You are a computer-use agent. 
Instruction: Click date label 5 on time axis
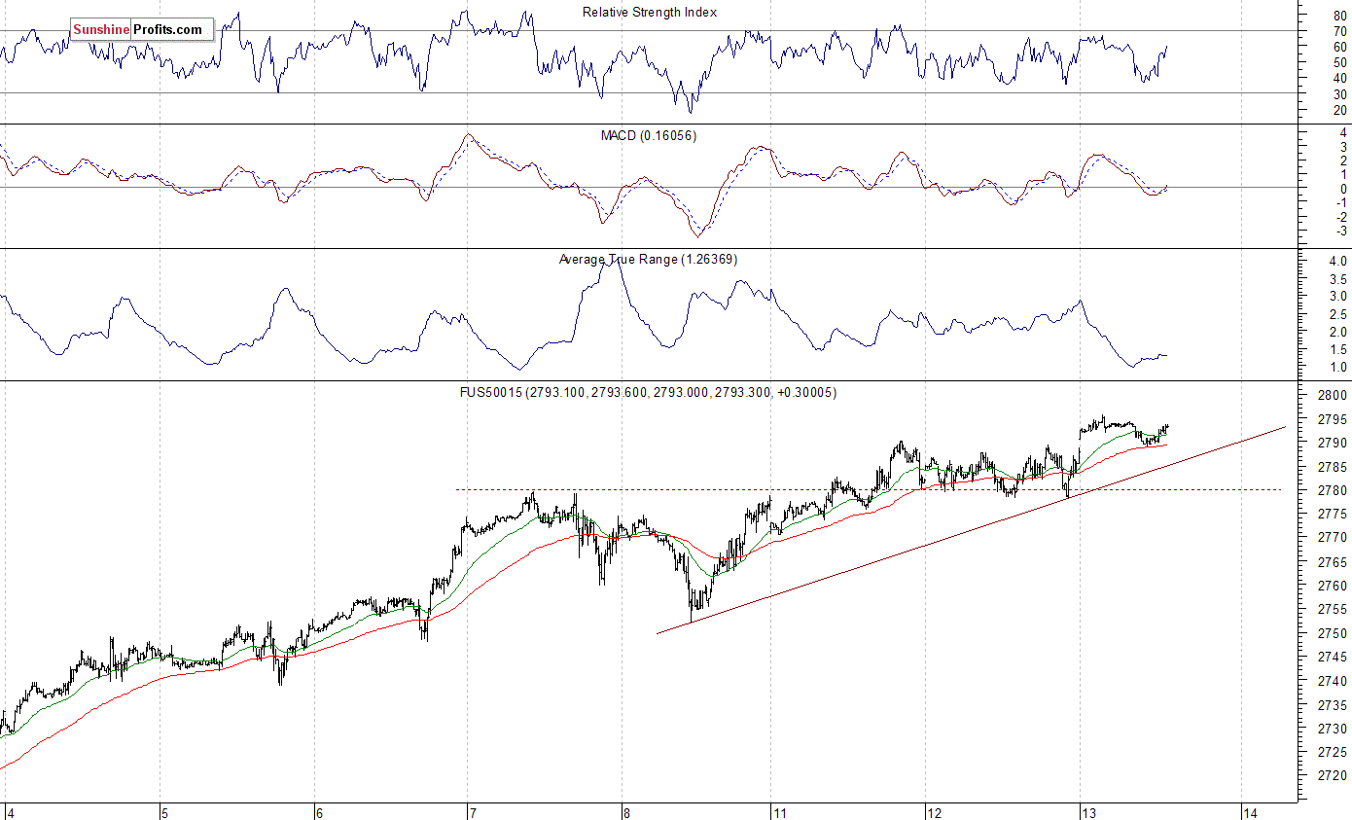164,812
